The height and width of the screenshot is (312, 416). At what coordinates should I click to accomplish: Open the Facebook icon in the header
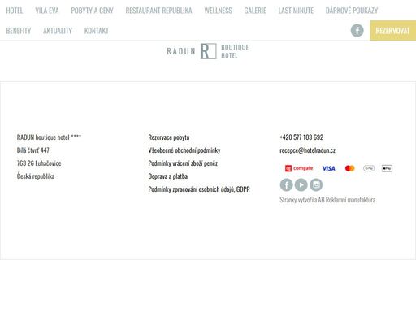[357, 31]
